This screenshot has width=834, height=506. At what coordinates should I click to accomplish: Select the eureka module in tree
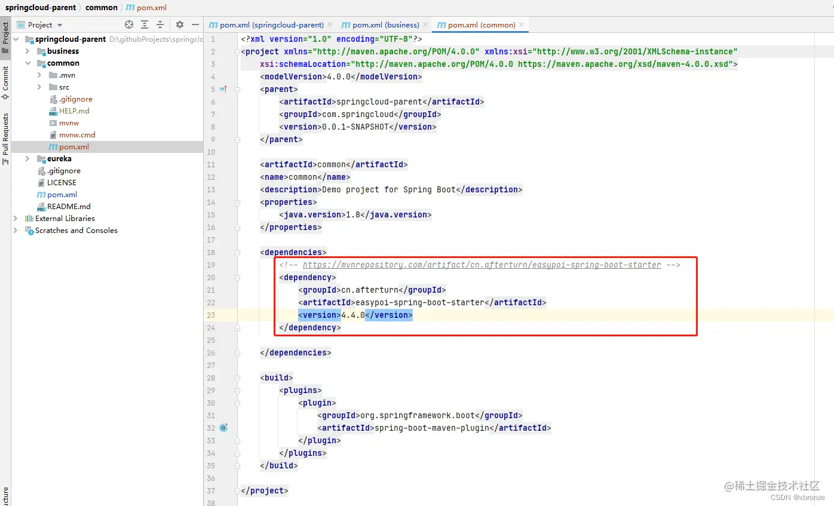point(59,159)
